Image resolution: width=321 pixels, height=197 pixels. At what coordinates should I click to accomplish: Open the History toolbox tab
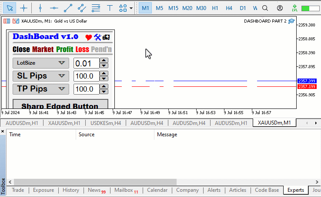(71, 190)
